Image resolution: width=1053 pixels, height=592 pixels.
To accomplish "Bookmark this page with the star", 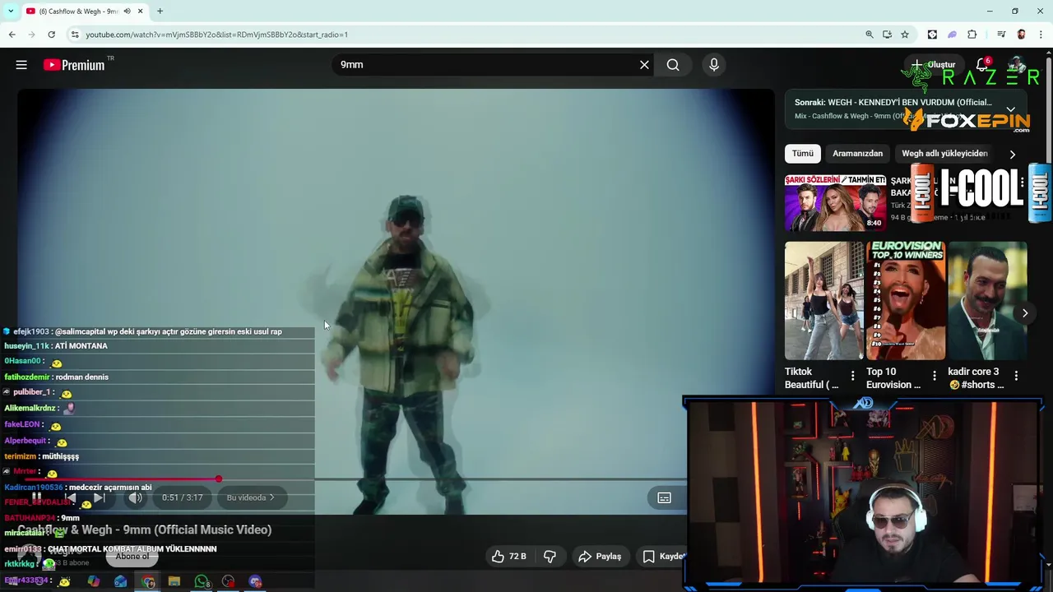I will (905, 35).
